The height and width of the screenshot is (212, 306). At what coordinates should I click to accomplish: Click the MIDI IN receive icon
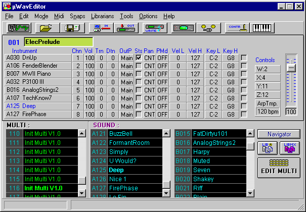coord(101,28)
